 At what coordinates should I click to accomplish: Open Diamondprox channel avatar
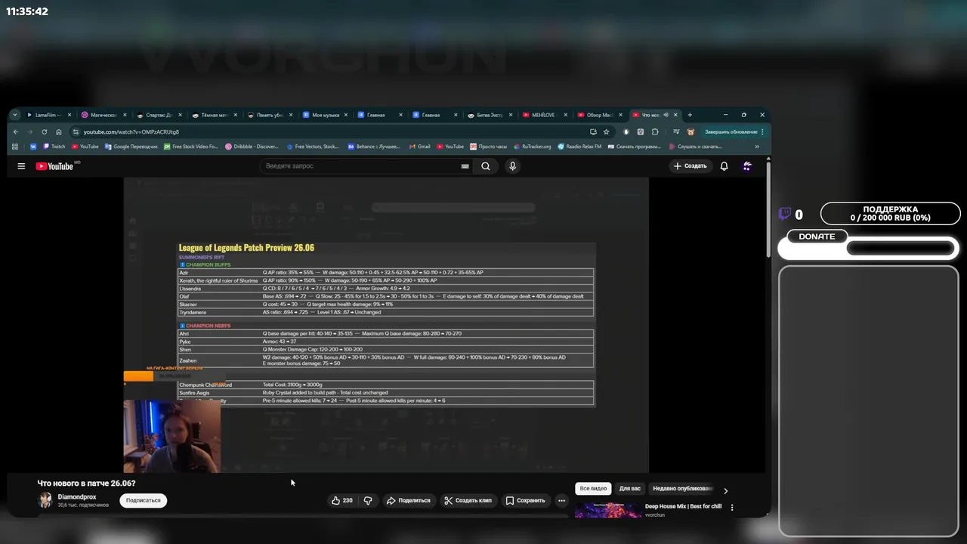tap(45, 500)
